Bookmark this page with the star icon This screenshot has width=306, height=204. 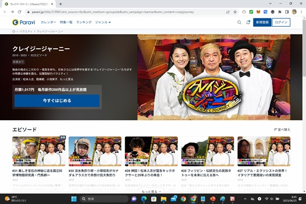pos(235,12)
